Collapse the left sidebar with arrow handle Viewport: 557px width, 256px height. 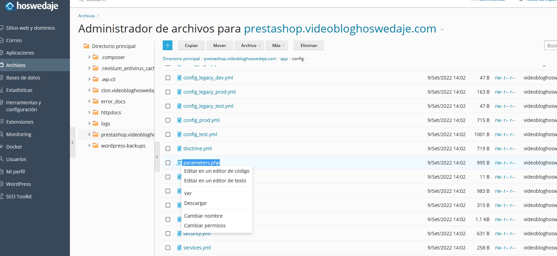tap(72, 142)
